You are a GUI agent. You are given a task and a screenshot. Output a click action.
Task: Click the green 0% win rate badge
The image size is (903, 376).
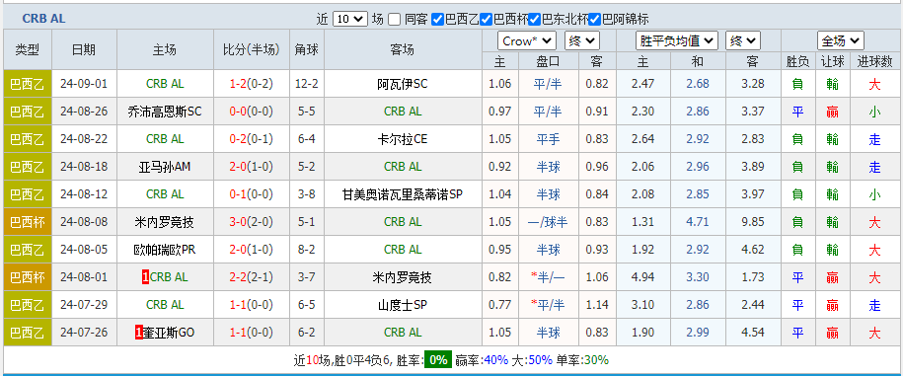pyautogui.click(x=438, y=360)
